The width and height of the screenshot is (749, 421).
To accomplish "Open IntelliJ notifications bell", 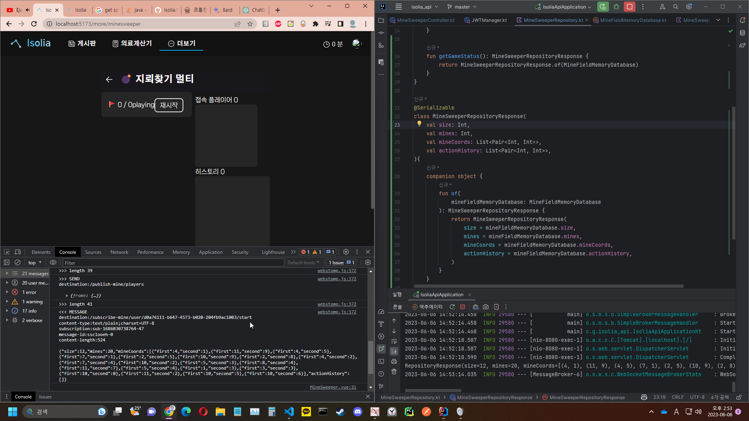I will pyautogui.click(x=742, y=20).
